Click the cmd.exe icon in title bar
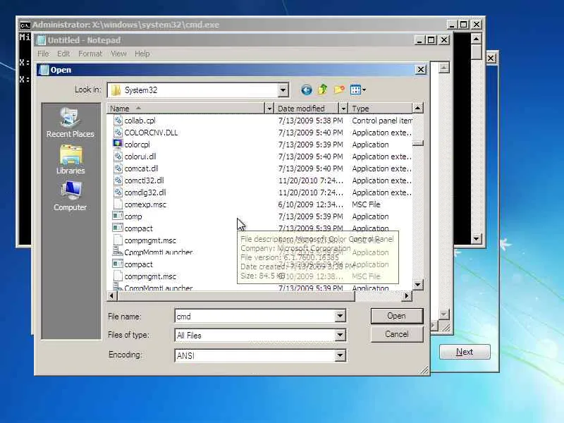This screenshot has width=564, height=423. [x=25, y=25]
